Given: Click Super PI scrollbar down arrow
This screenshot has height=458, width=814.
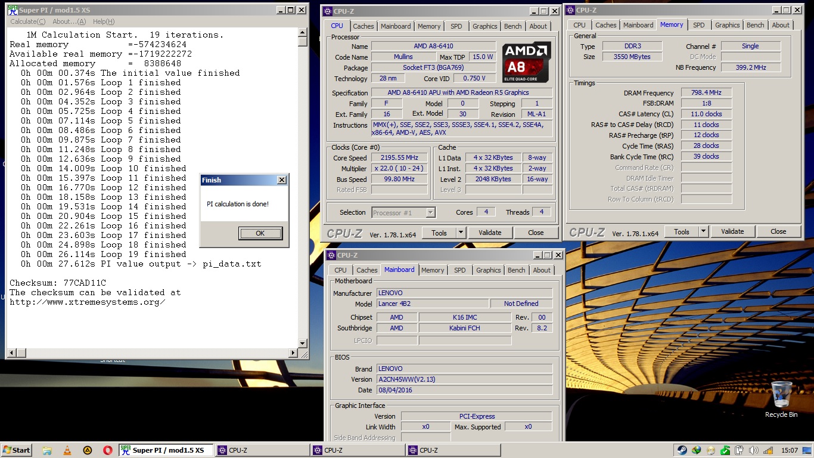Looking at the screenshot, I should (303, 343).
